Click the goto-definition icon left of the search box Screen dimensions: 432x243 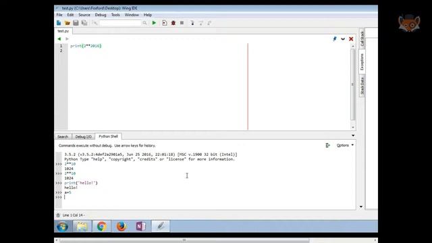click(94, 23)
